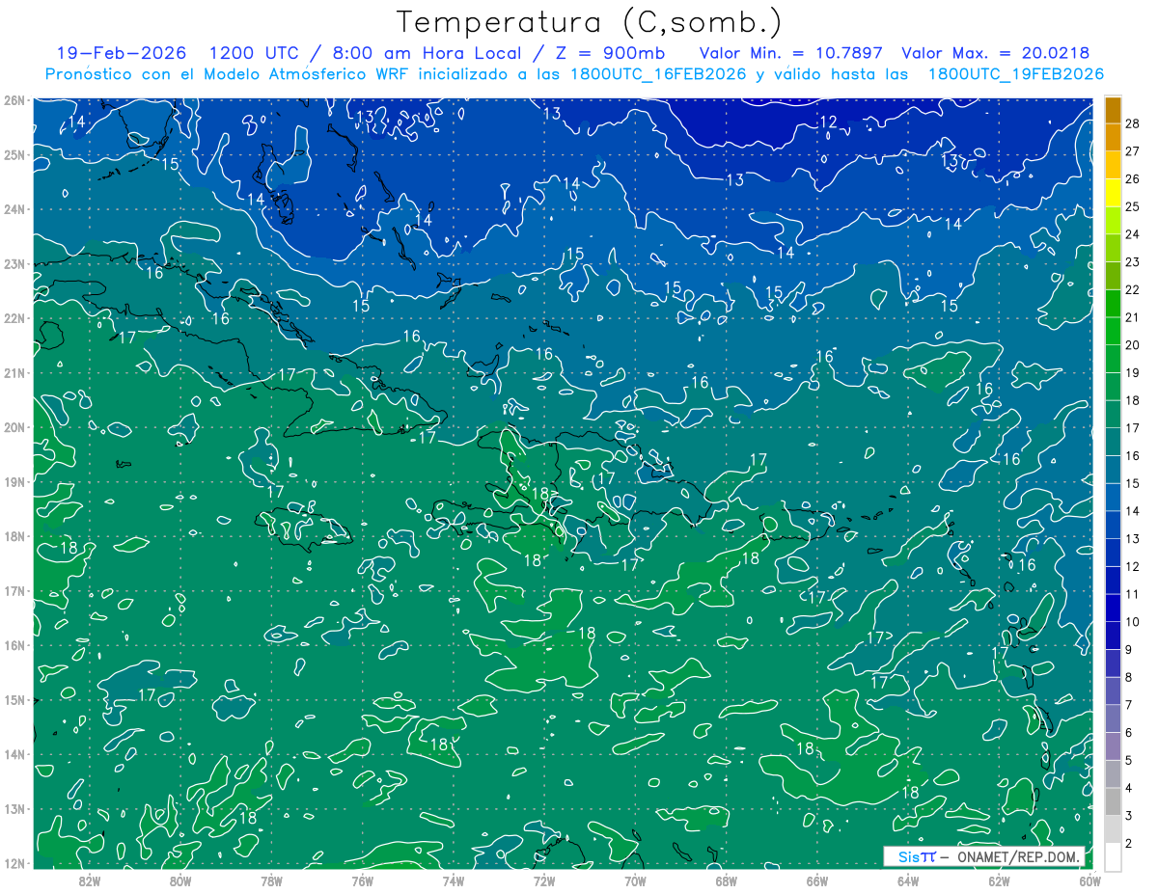1158x894 pixels.
Task: Click latitude axis label '14N'
Action: (x=14, y=754)
